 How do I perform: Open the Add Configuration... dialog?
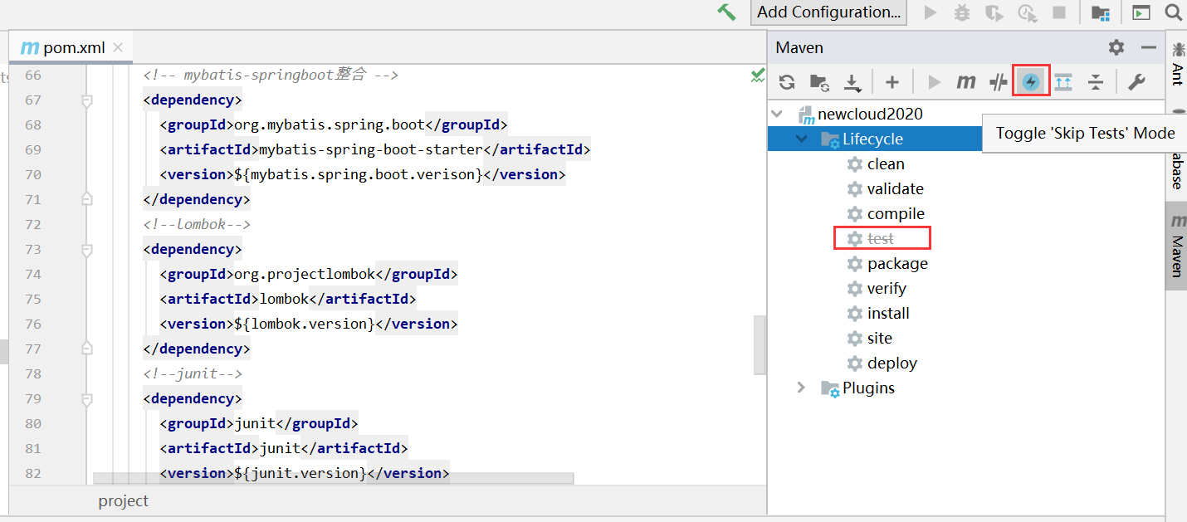(x=828, y=12)
